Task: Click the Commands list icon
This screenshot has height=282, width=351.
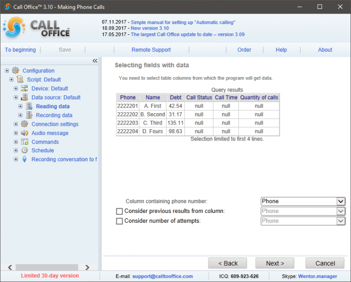Action: [x=24, y=142]
